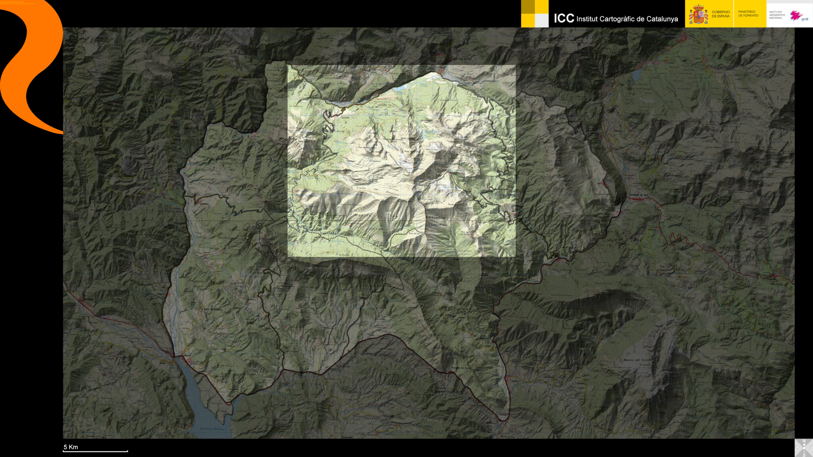Click the Ministerio de Fomento banner
The image size is (813, 457).
(748, 14)
